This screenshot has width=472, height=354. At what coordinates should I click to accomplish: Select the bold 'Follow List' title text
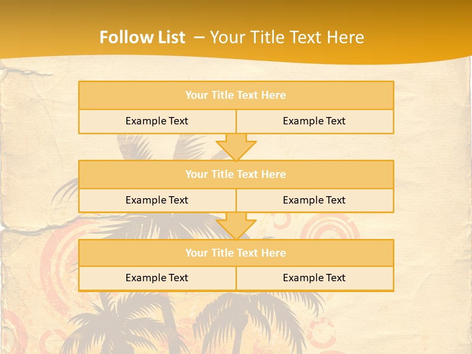tap(143, 37)
